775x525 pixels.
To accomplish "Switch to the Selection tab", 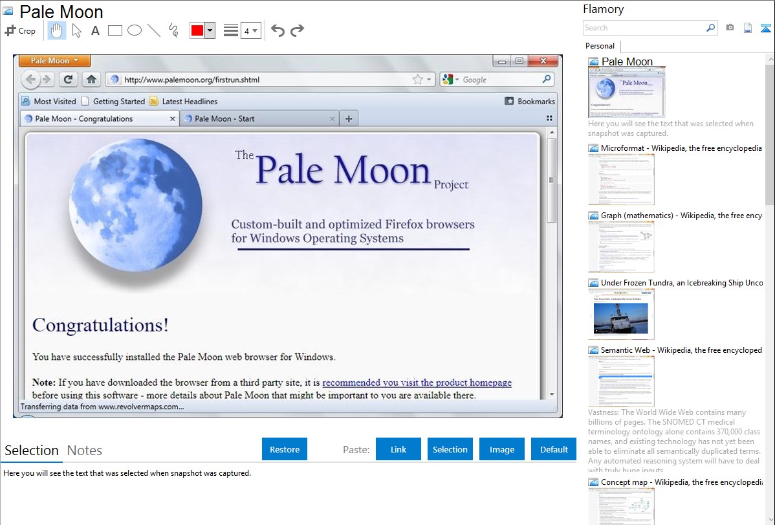I will (32, 451).
